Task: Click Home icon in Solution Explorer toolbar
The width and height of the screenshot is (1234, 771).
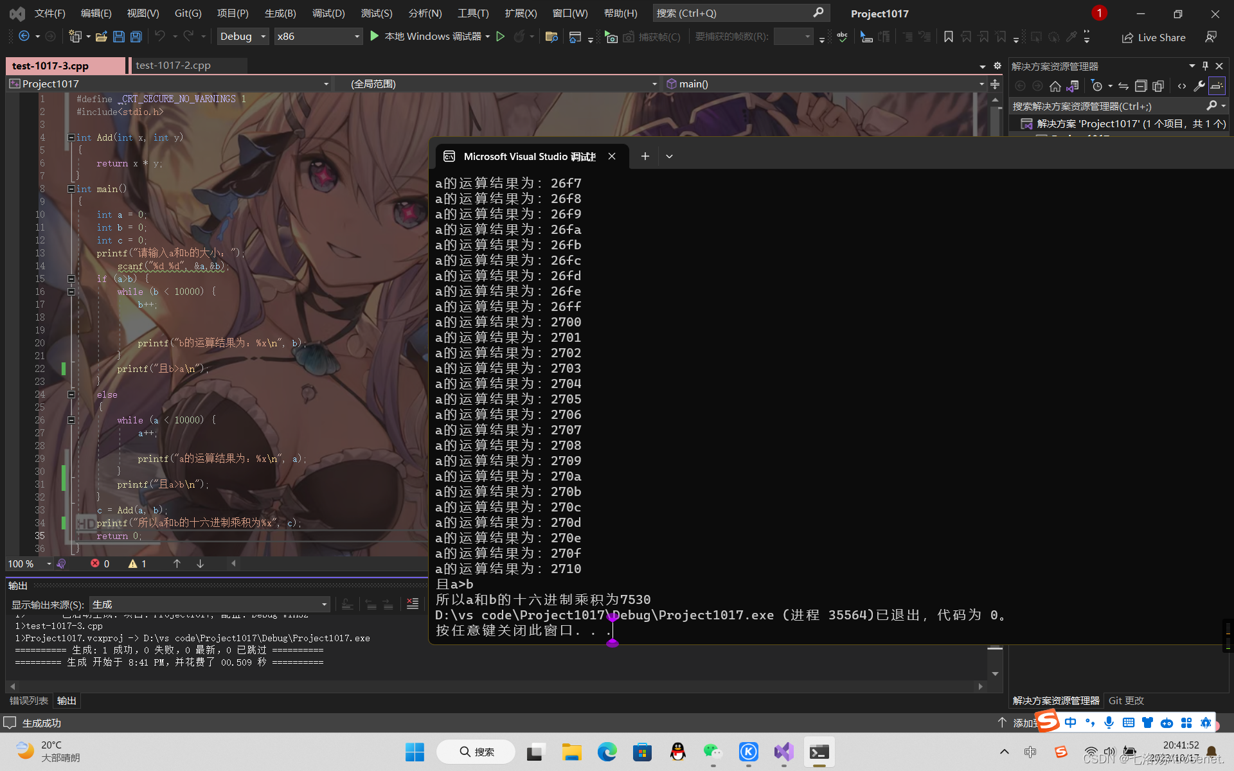Action: click(x=1055, y=86)
